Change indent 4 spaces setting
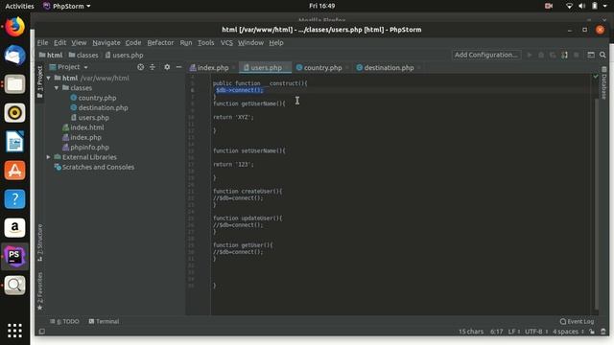The width and height of the screenshot is (614, 345). click(x=568, y=332)
